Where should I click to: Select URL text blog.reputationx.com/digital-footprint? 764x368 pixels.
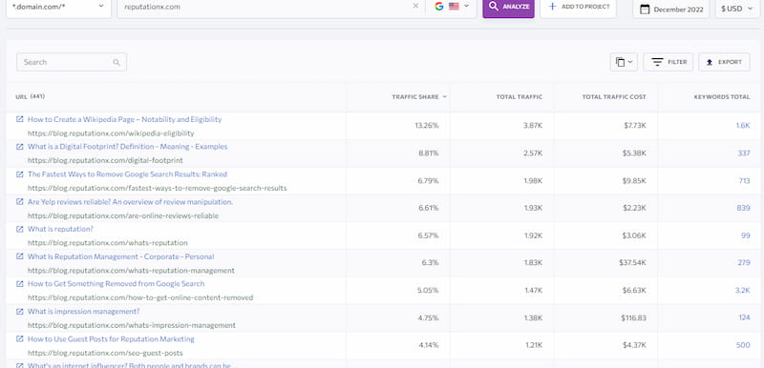click(105, 160)
